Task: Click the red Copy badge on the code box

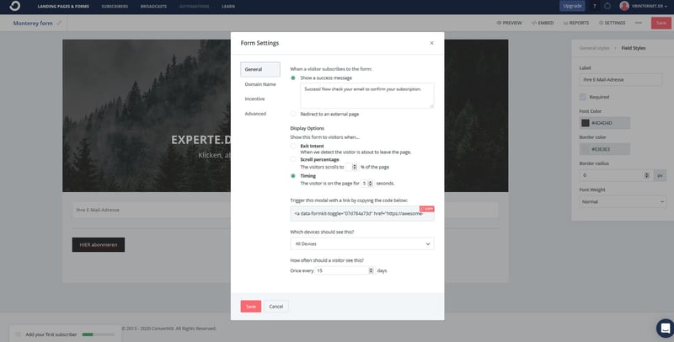Action: click(x=427, y=209)
